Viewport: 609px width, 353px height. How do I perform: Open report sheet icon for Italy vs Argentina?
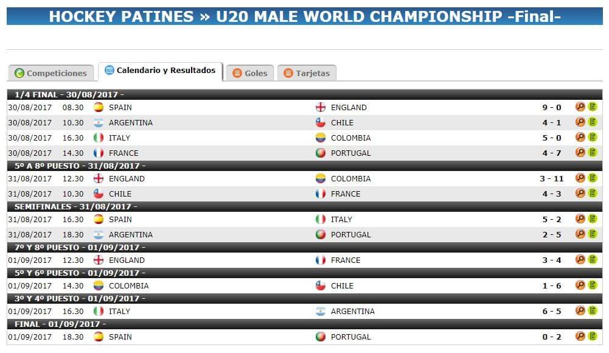click(x=593, y=310)
